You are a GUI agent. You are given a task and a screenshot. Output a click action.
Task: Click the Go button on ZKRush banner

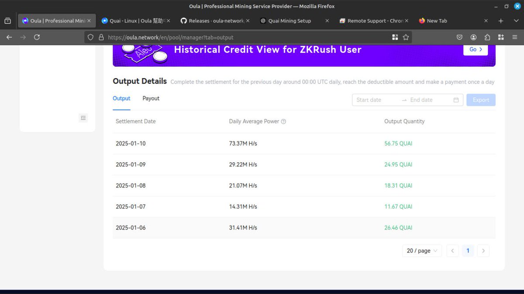click(476, 49)
